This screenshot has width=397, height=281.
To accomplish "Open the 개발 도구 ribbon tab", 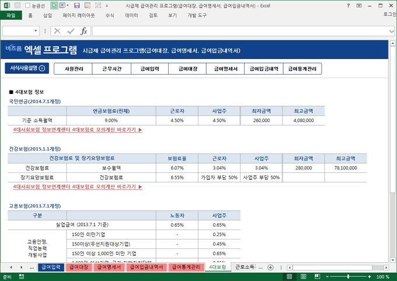I will pos(197,15).
